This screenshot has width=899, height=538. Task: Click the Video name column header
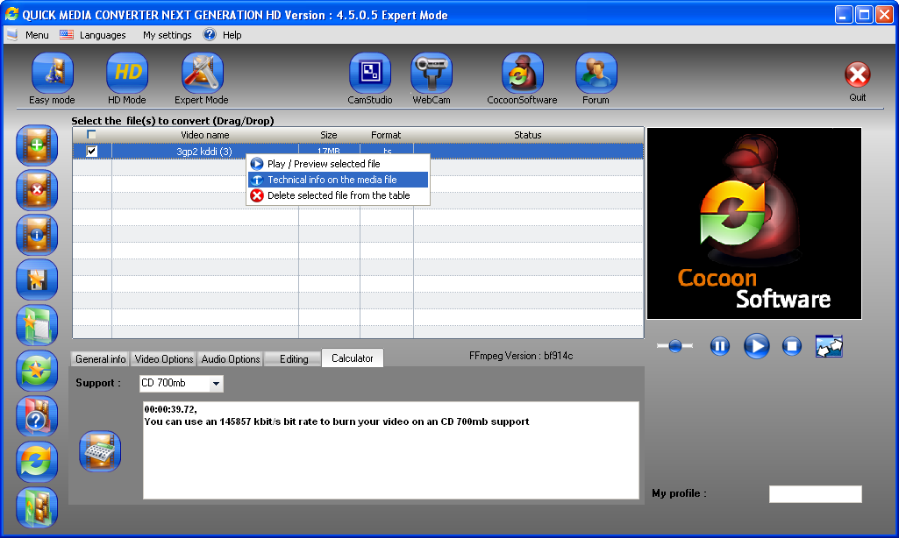204,135
